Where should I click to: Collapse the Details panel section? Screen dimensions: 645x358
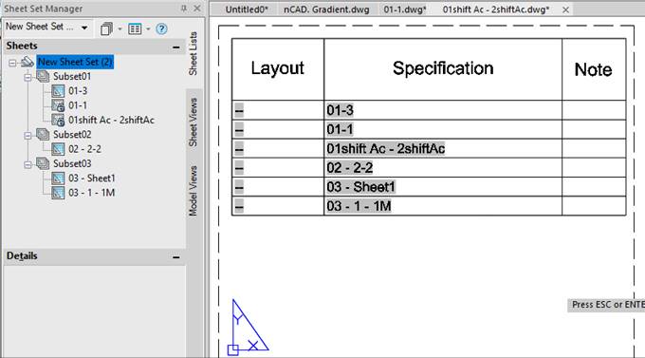pyautogui.click(x=176, y=257)
